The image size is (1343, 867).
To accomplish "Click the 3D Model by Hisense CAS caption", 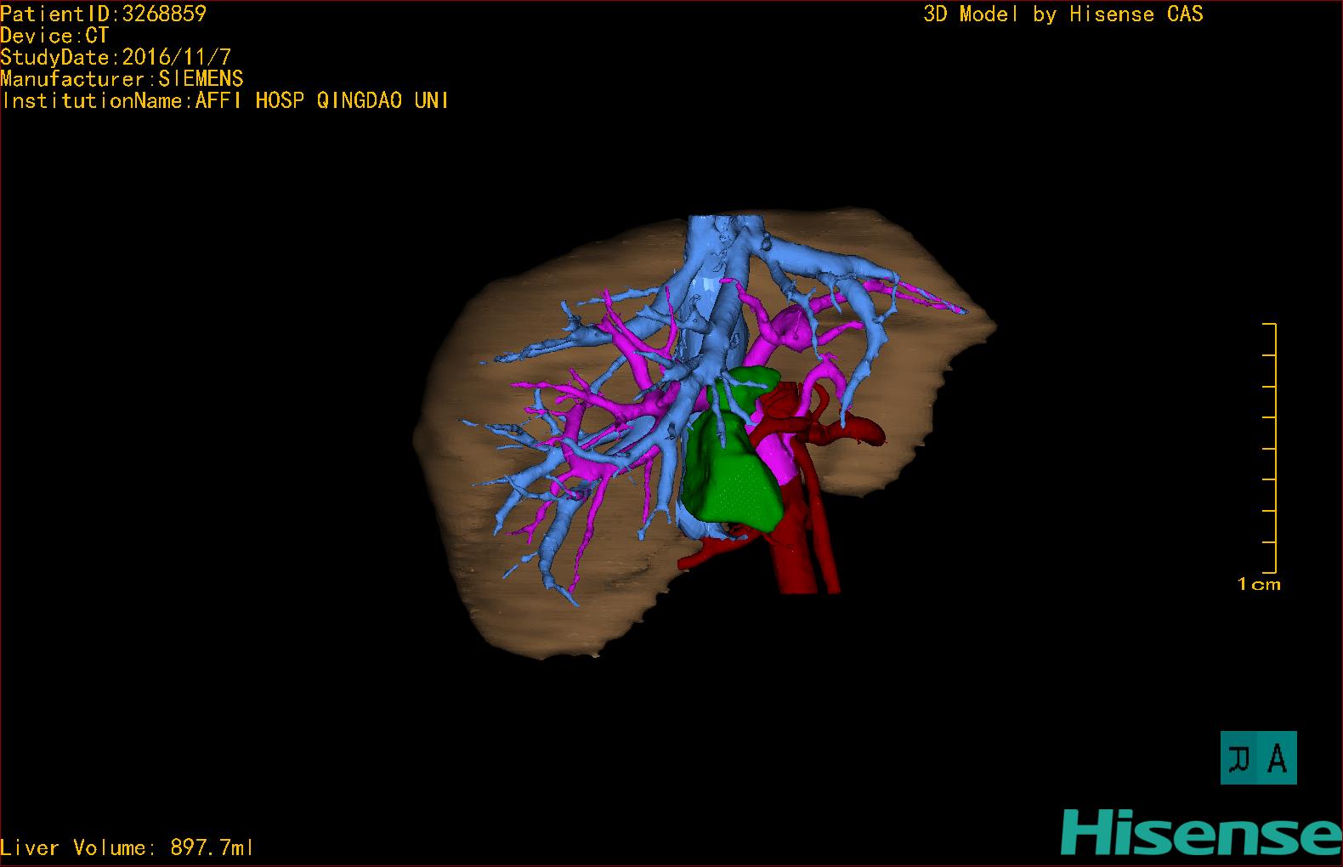I will [1063, 14].
